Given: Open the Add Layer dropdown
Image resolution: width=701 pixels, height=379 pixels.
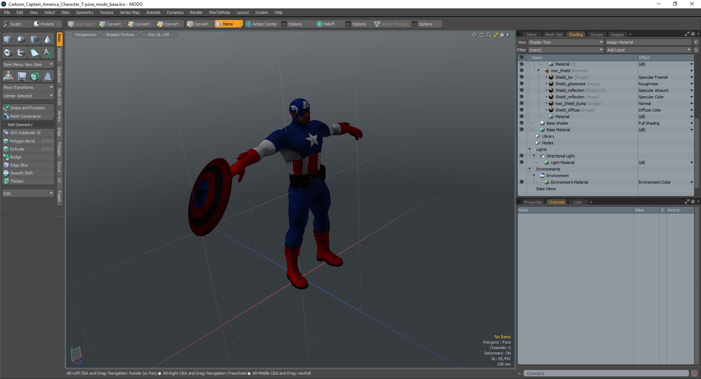Looking at the screenshot, I should pyautogui.click(x=649, y=50).
